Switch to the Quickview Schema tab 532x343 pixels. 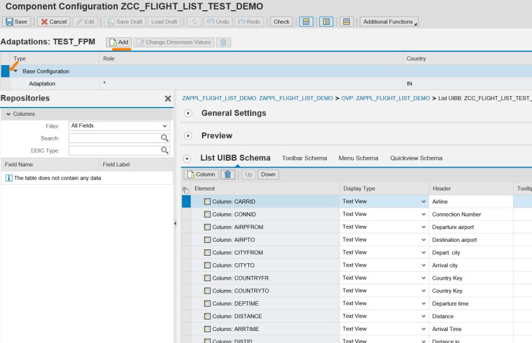click(416, 158)
